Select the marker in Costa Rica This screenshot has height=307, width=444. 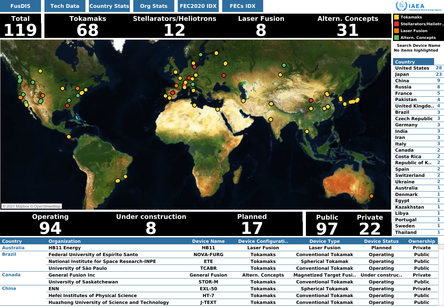(69, 137)
